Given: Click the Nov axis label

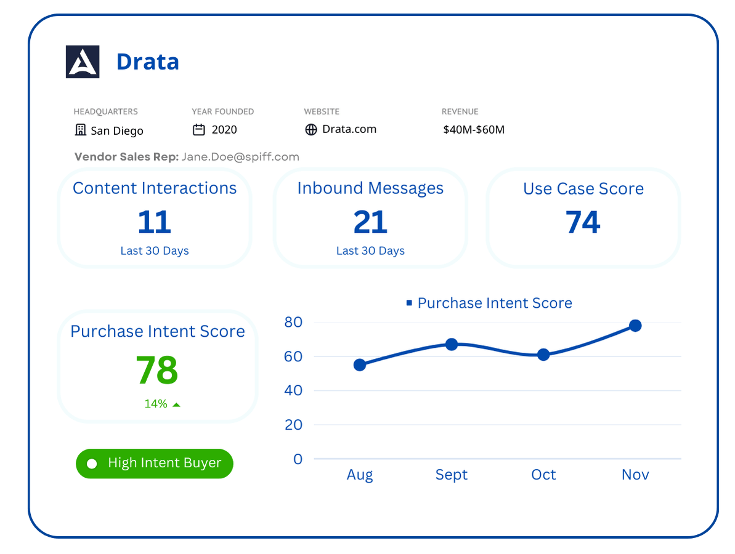Looking at the screenshot, I should 635,475.
